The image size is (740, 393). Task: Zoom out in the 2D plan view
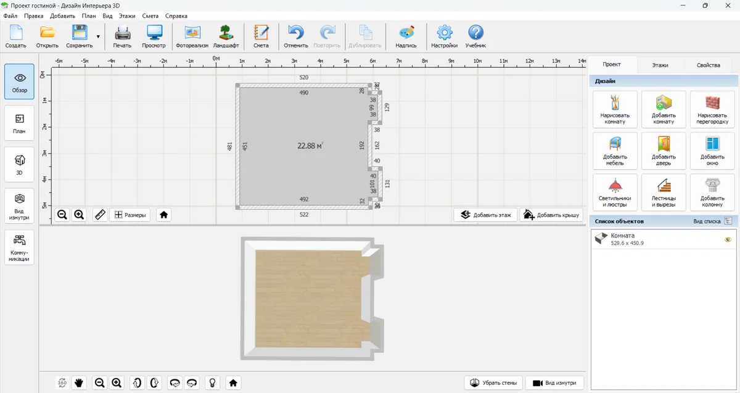coord(62,215)
